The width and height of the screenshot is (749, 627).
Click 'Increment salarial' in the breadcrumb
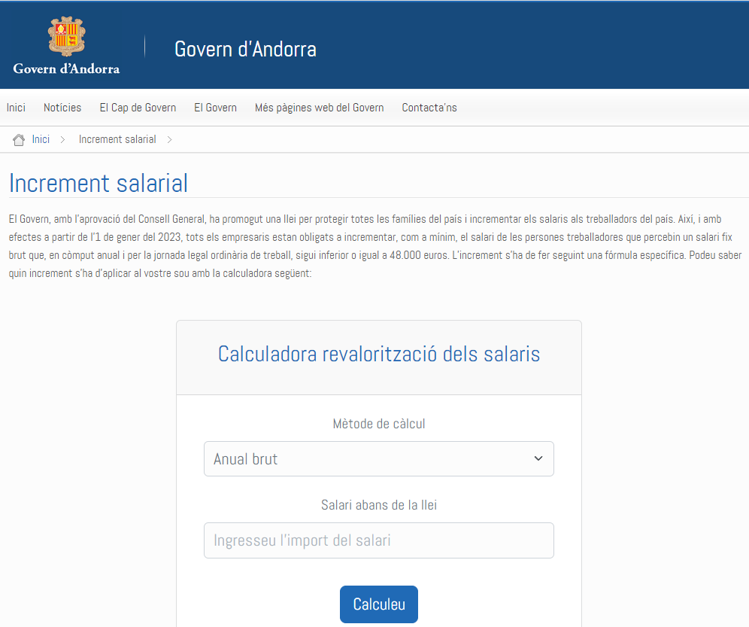117,139
